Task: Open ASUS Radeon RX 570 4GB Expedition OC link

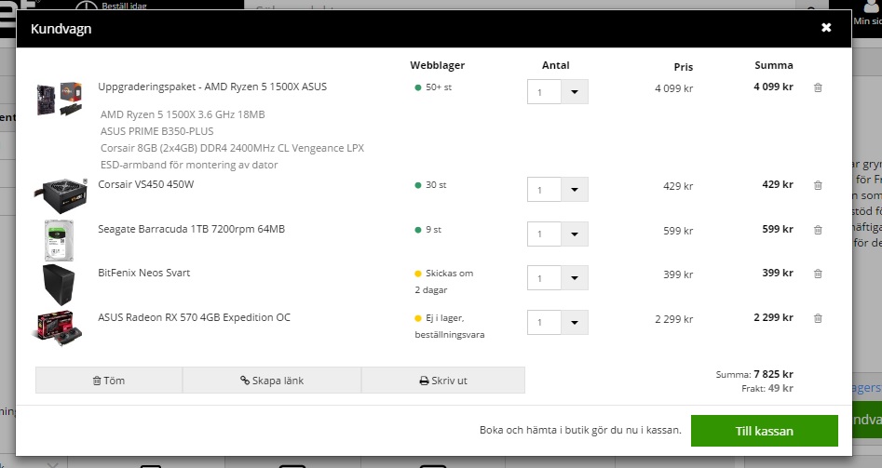Action: tap(194, 317)
